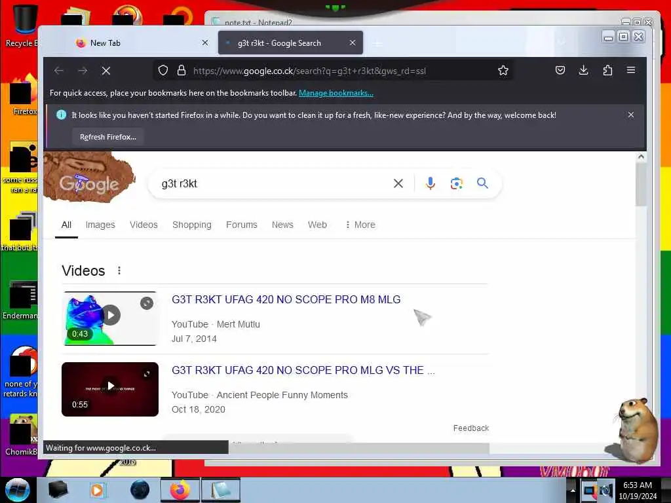Expand the More search filters menu

tap(360, 225)
